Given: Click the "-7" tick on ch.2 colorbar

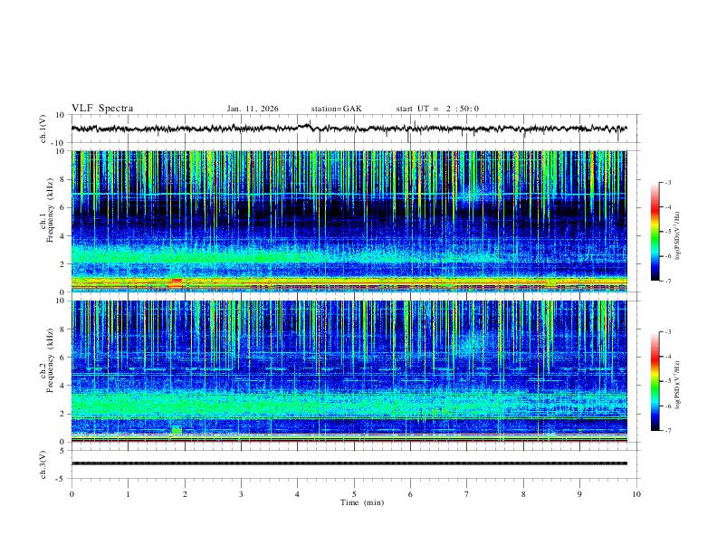Looking at the screenshot, I should pyautogui.click(x=667, y=431).
